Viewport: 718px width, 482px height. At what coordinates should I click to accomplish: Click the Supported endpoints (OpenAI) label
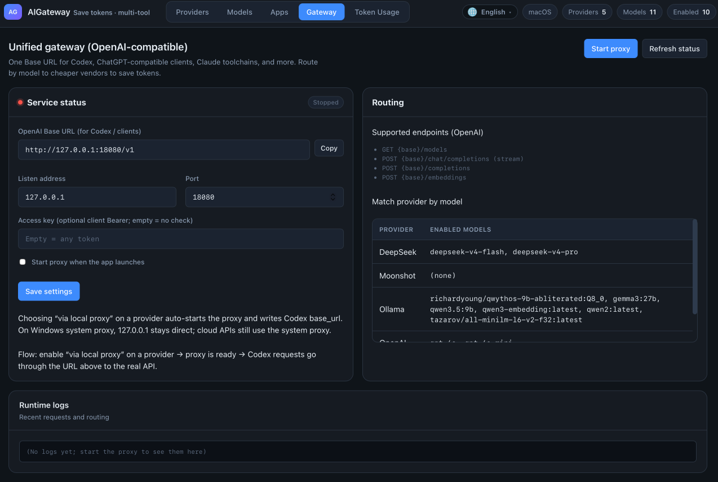click(428, 132)
